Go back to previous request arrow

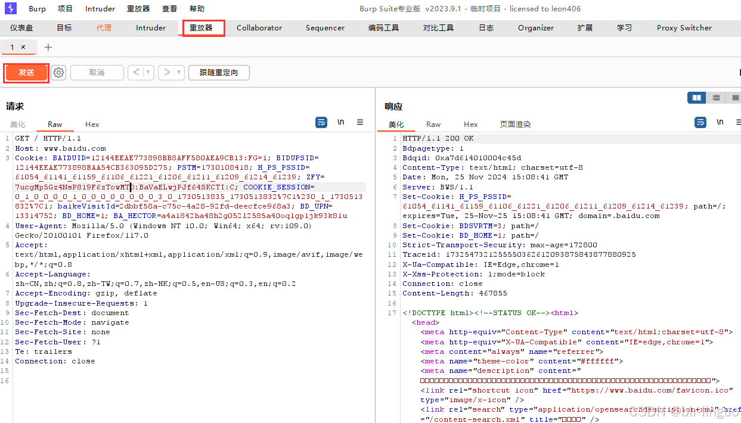pos(136,72)
